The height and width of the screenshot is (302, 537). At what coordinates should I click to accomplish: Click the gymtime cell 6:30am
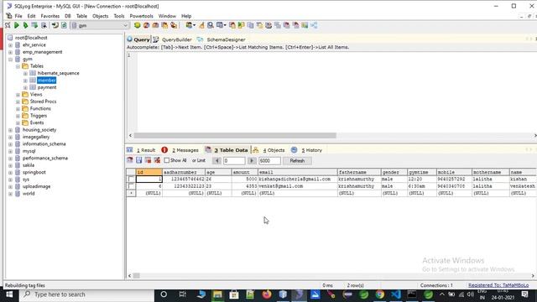(x=422, y=186)
